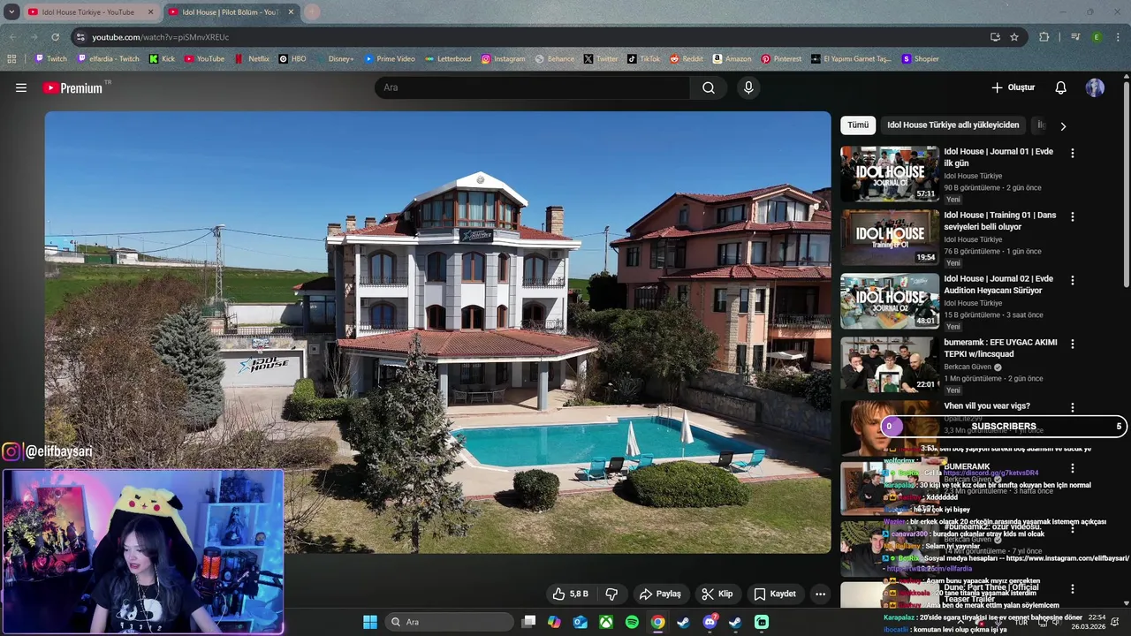Image resolution: width=1131 pixels, height=636 pixels.
Task: Click the bumeramk EFE UYGAC thumbnail
Action: coord(890,365)
